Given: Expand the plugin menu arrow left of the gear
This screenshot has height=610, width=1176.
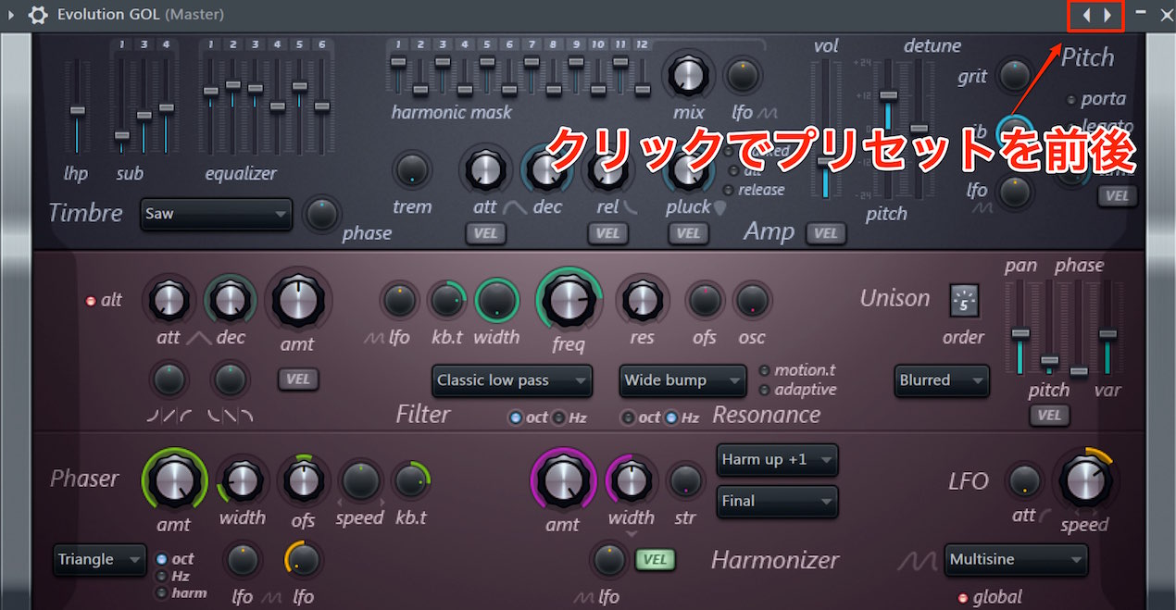Looking at the screenshot, I should (x=11, y=15).
